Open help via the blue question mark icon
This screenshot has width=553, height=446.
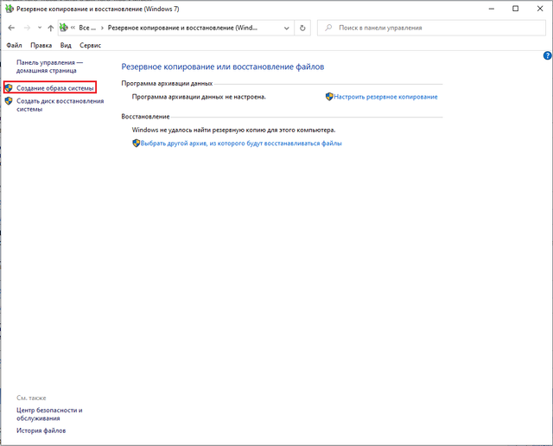[547, 55]
